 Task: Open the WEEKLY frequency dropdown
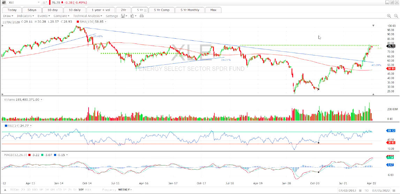(125, 190)
